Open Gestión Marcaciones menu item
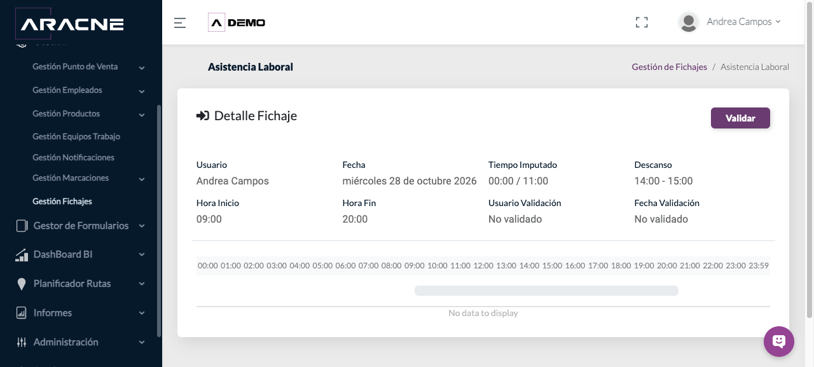814x367 pixels. tap(71, 178)
